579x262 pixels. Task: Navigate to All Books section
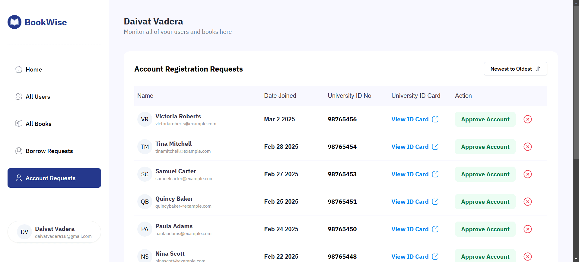(x=38, y=124)
